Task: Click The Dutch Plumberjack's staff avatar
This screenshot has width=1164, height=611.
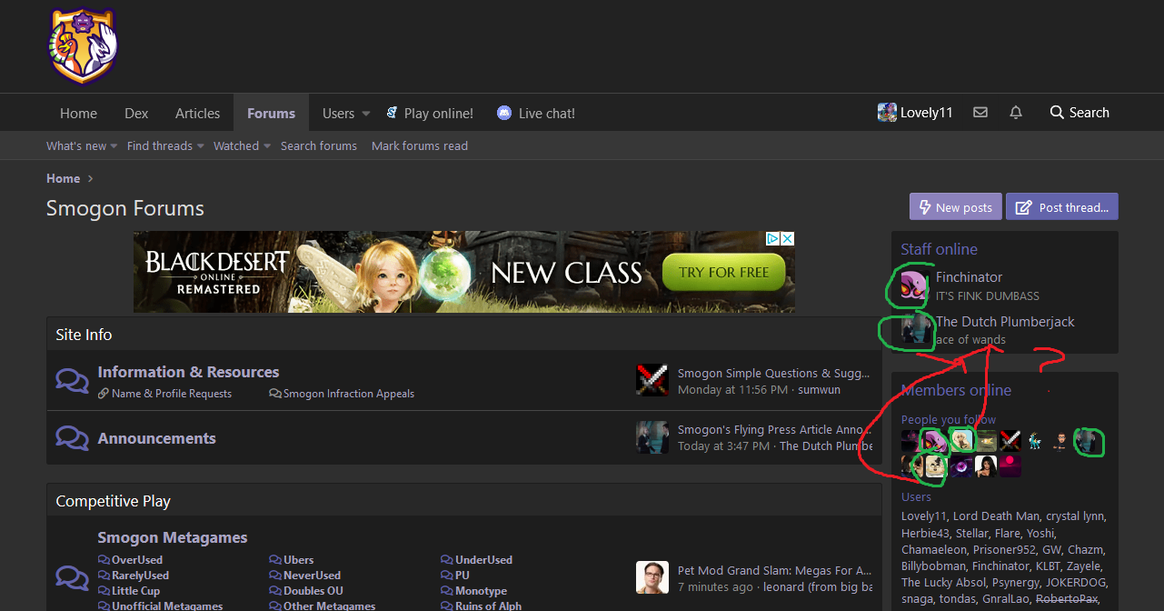Action: (x=914, y=329)
